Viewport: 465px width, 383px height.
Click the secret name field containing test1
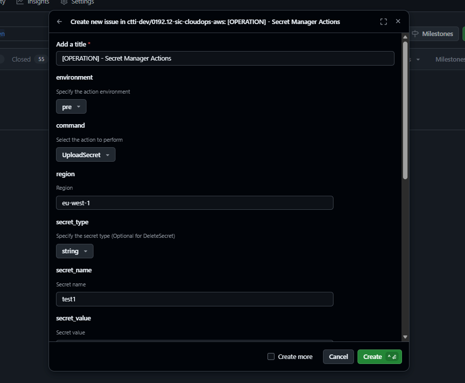point(194,299)
